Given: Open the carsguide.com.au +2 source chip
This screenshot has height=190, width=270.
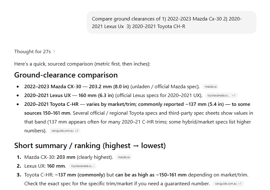Looking at the screenshot, I should point(65,131).
